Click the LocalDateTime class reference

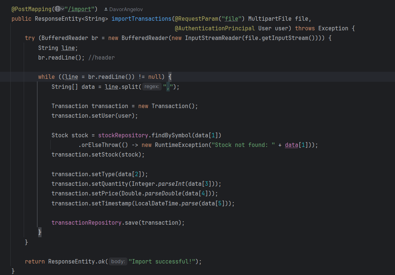(x=156, y=204)
